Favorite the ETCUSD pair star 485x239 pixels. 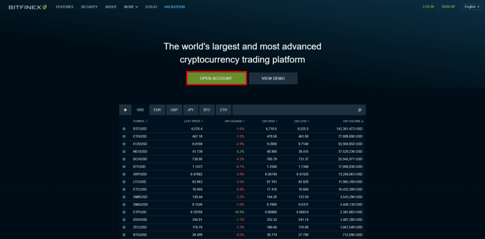(x=124, y=189)
